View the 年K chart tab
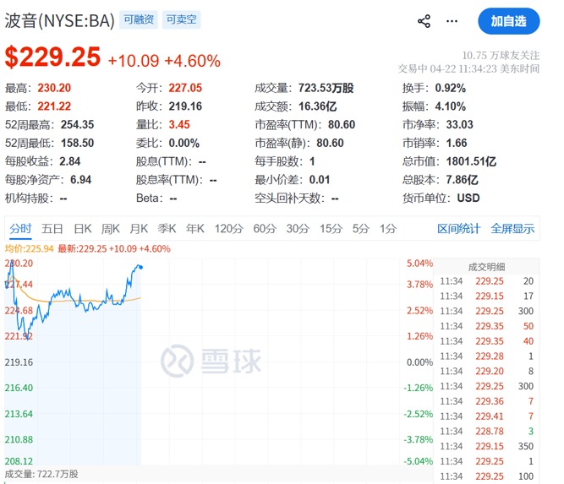This screenshot has width=564, height=484. coord(195,228)
